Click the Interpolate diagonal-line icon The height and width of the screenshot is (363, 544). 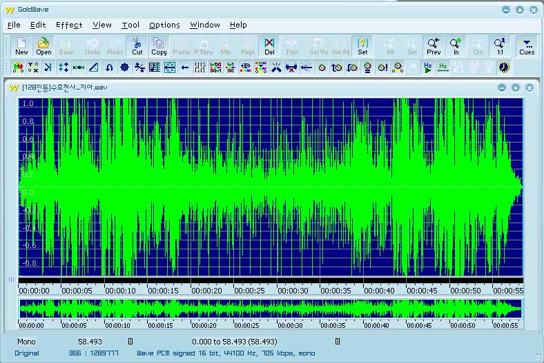click(94, 68)
